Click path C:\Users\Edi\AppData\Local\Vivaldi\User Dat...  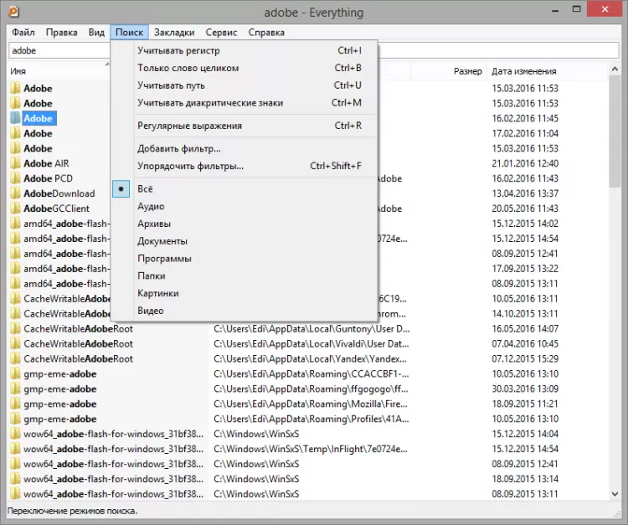click(311, 343)
